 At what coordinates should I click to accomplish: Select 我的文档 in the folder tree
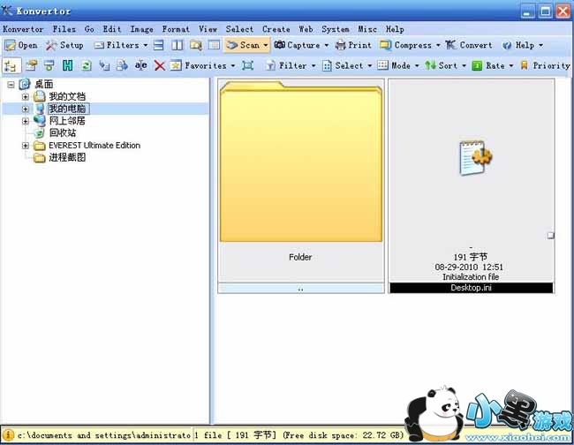(x=67, y=96)
